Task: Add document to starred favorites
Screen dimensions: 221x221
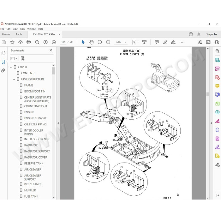Action: click(12, 42)
